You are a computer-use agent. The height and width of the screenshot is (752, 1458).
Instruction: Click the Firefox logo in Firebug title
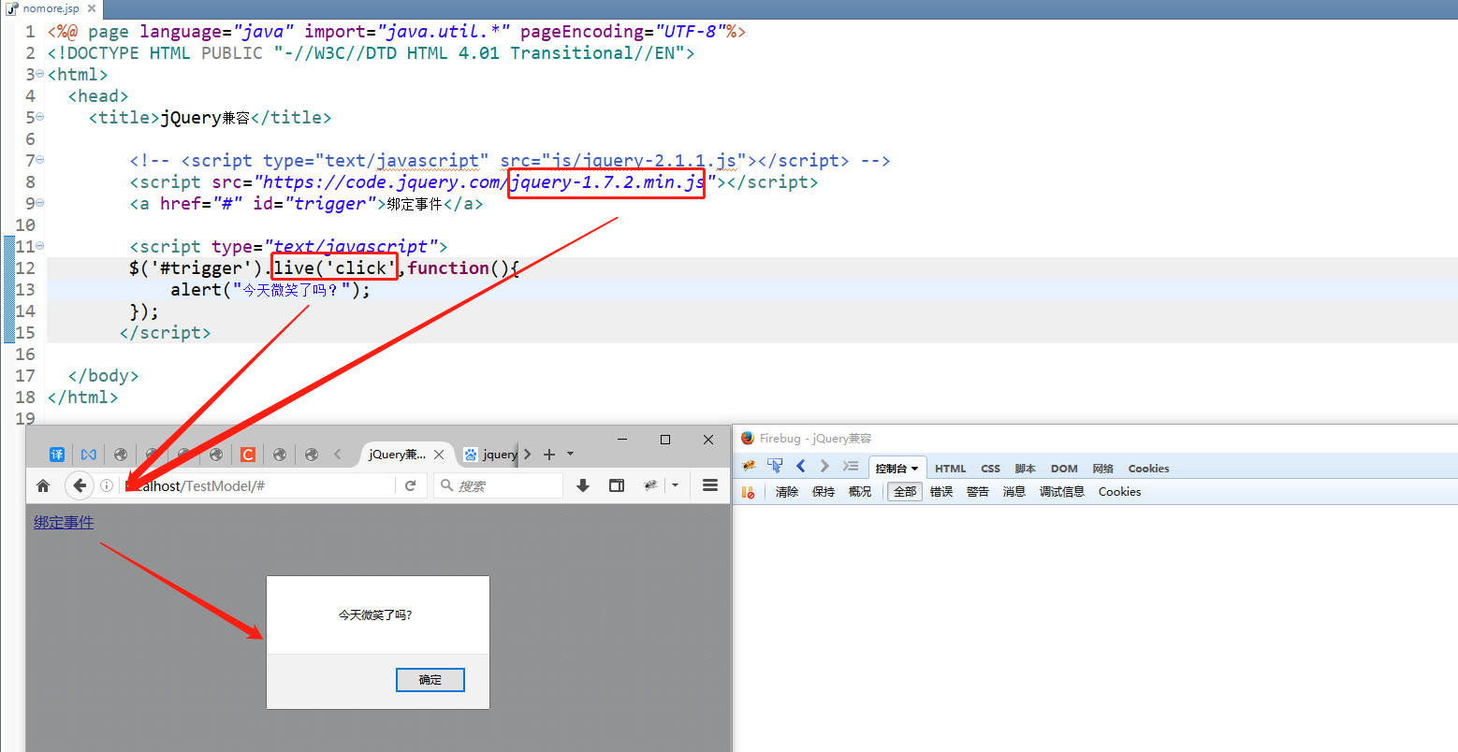point(748,438)
